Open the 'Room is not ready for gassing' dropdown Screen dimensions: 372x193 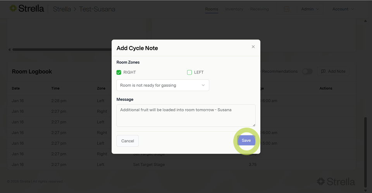(163, 85)
